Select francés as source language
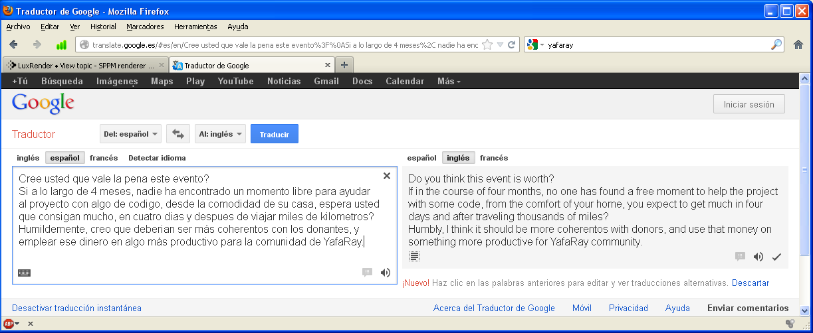This screenshot has height=333, width=813. coord(104,158)
